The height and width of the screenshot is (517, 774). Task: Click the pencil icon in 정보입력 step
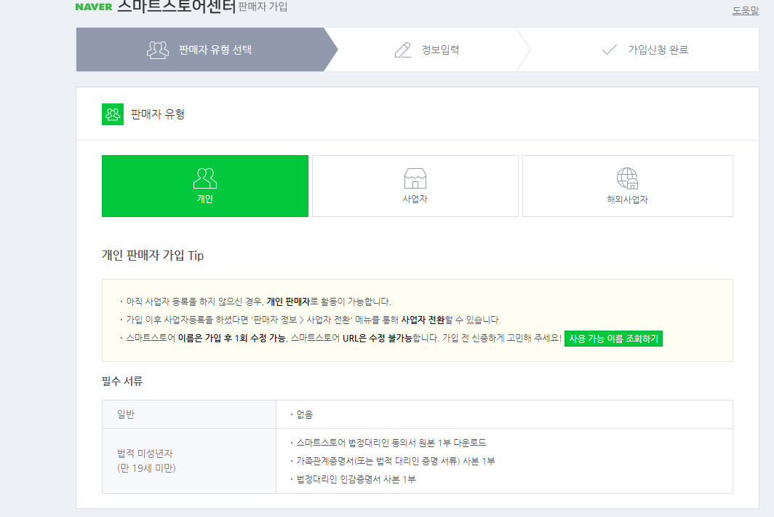click(403, 50)
